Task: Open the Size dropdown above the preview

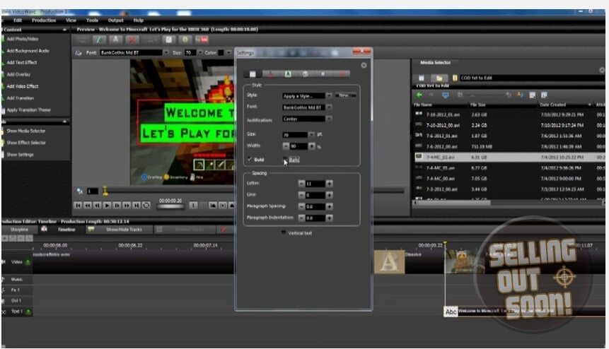Action: (x=200, y=52)
